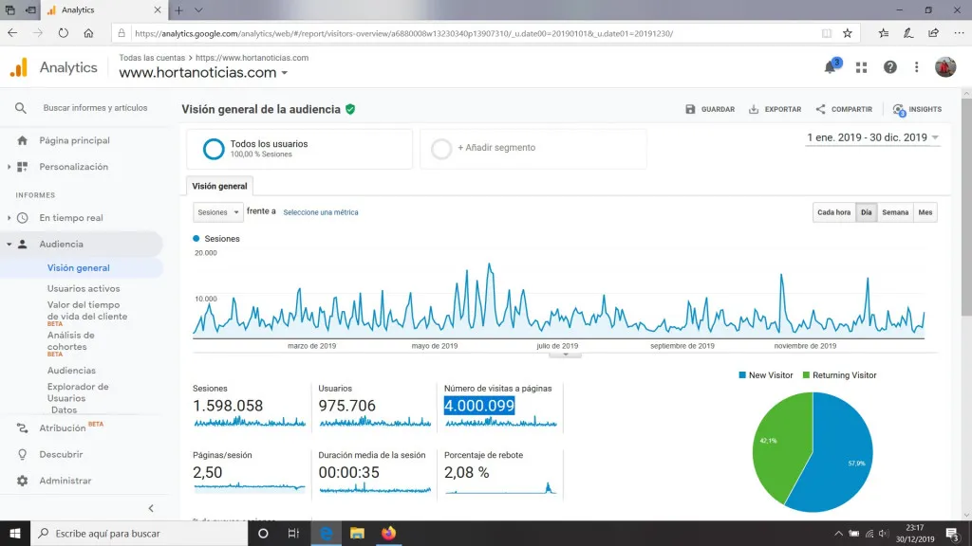Screen dimensions: 972x546
Task: Open File Explorer from the taskbar
Action: [357, 533]
